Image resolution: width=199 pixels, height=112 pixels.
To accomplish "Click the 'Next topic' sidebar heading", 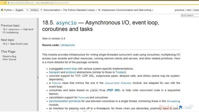I will pos(7,40).
